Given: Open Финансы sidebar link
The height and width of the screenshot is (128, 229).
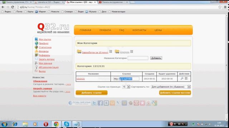Looking at the screenshot, I should click(x=44, y=51).
